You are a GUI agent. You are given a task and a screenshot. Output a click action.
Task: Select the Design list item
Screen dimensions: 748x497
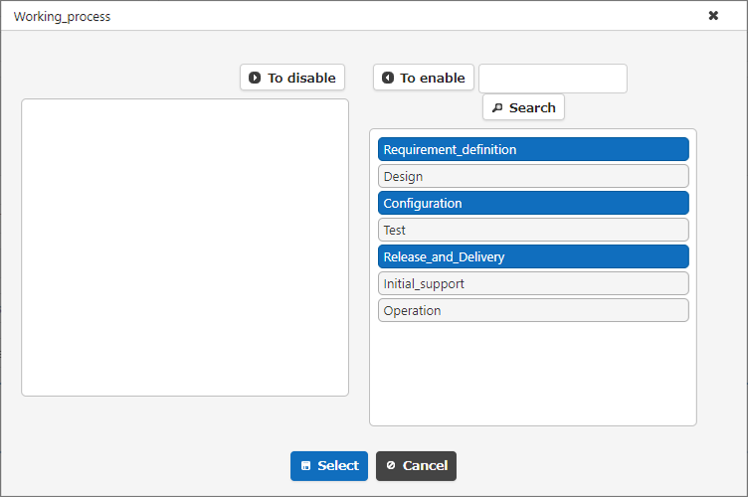point(533,176)
